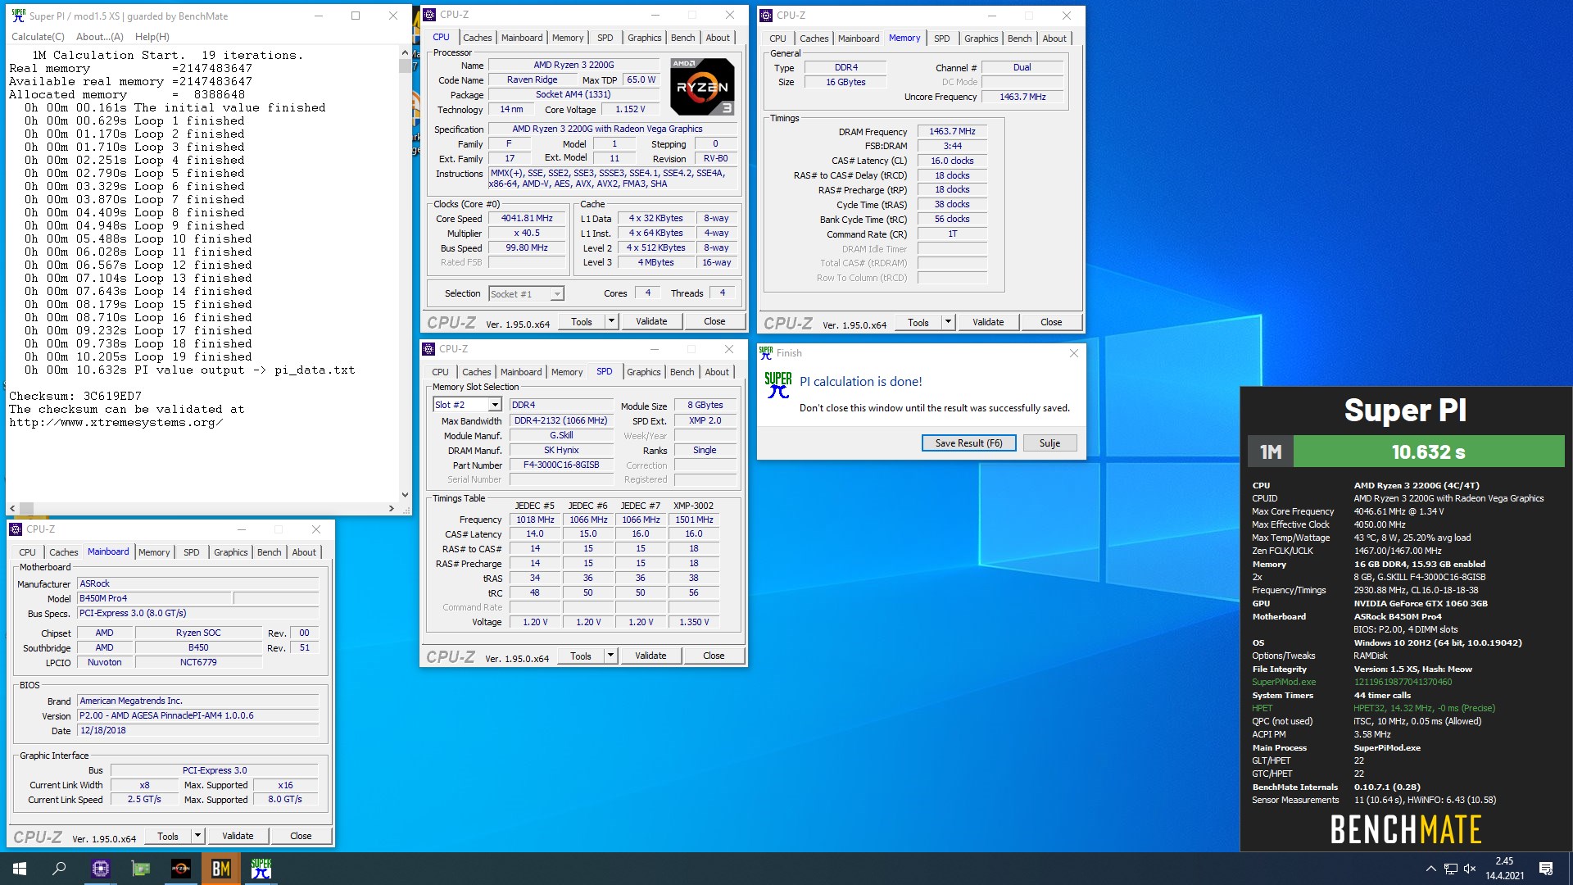Click the 10.632 s result bar
The height and width of the screenshot is (885, 1573).
pos(1428,452)
